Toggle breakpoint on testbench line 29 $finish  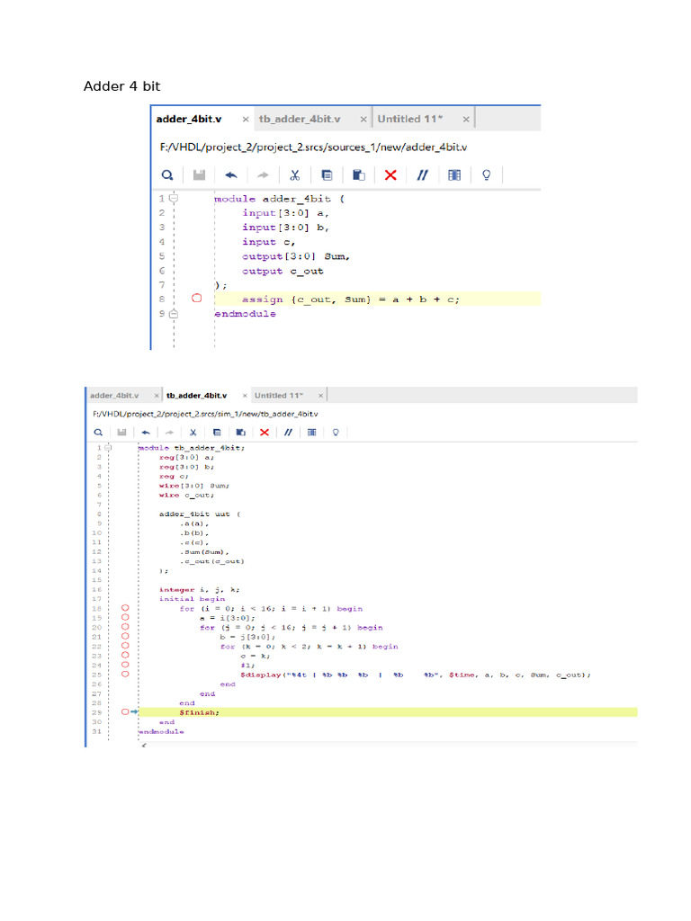(125, 712)
